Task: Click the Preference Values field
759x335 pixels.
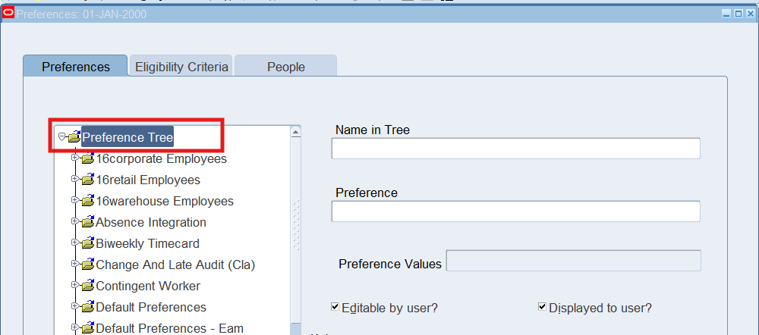Action: (x=573, y=261)
